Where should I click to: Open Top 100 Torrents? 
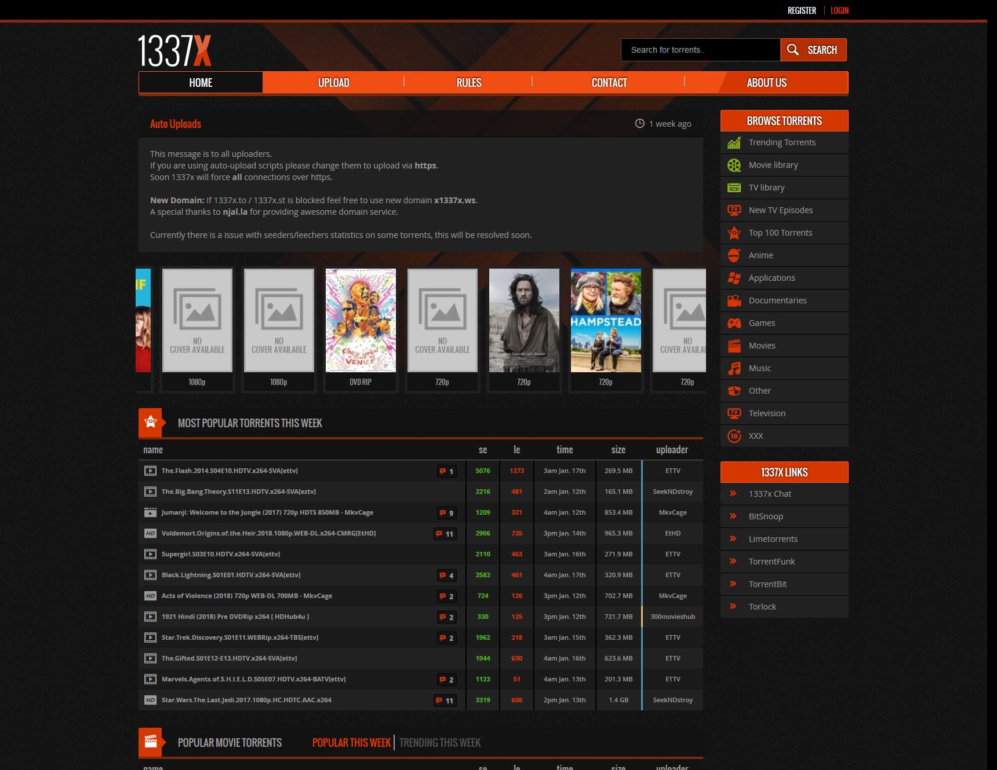[780, 233]
